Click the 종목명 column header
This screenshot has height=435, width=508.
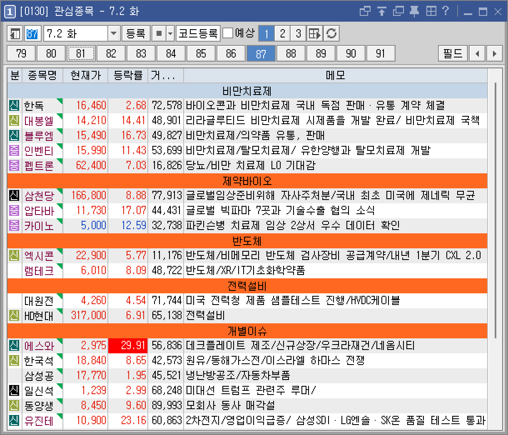pyautogui.click(x=42, y=75)
